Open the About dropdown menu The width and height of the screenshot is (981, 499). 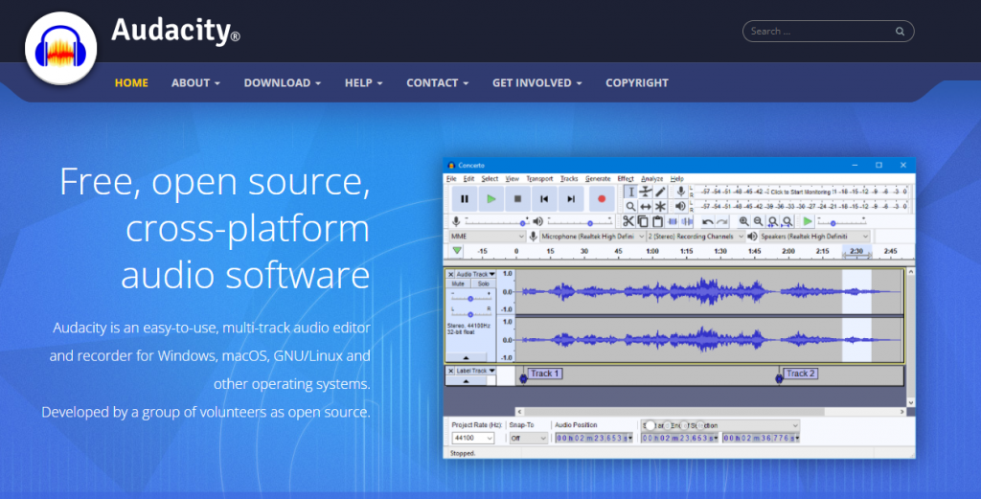coord(195,82)
